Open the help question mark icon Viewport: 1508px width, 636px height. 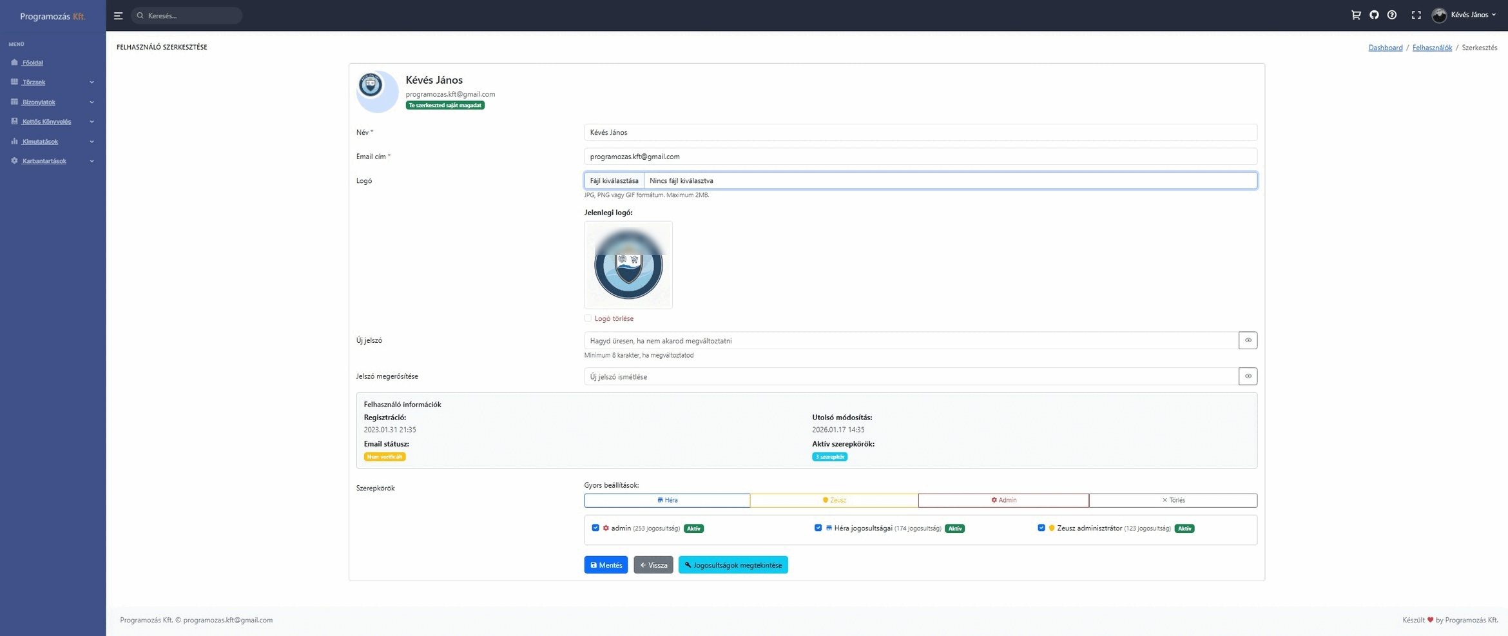1391,15
